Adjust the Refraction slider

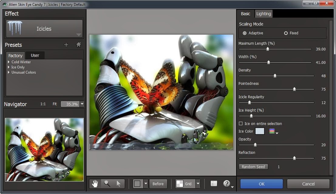(294, 158)
